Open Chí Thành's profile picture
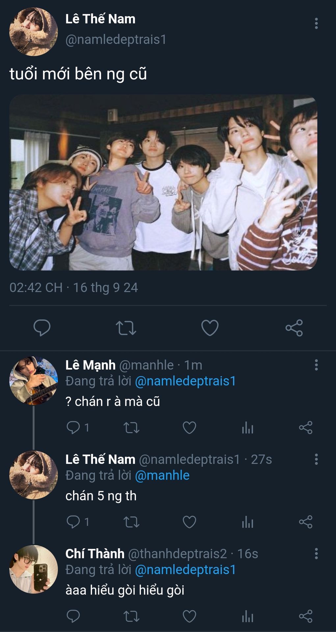Image resolution: width=336 pixels, height=632 pixels. [34, 569]
